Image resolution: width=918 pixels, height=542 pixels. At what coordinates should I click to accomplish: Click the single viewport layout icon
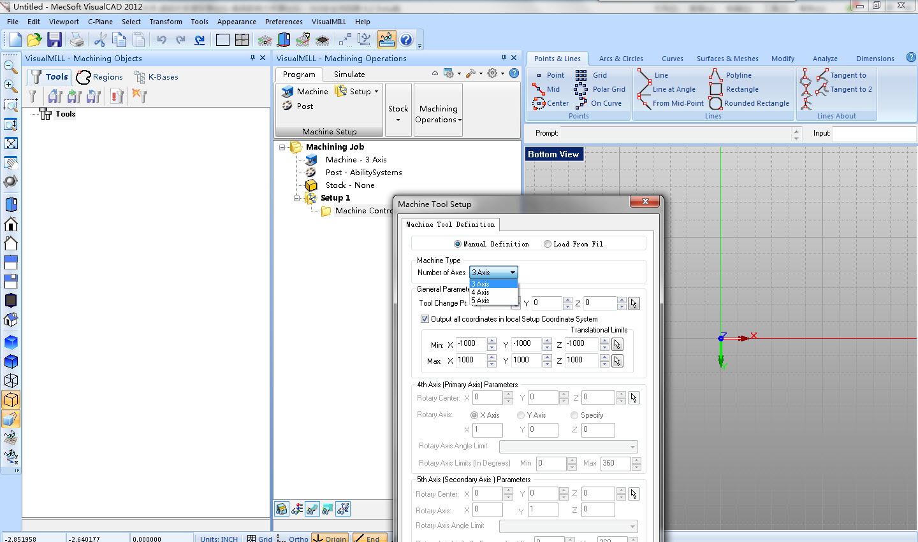[x=222, y=39]
